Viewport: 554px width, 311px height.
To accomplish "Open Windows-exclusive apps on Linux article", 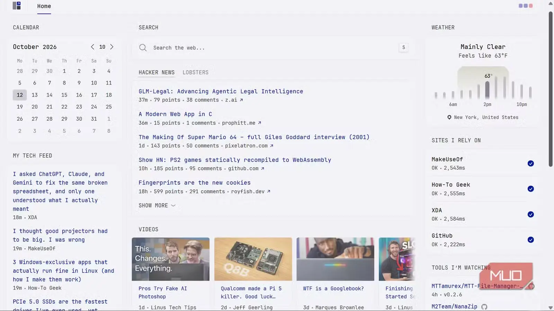I will pyautogui.click(x=63, y=271).
